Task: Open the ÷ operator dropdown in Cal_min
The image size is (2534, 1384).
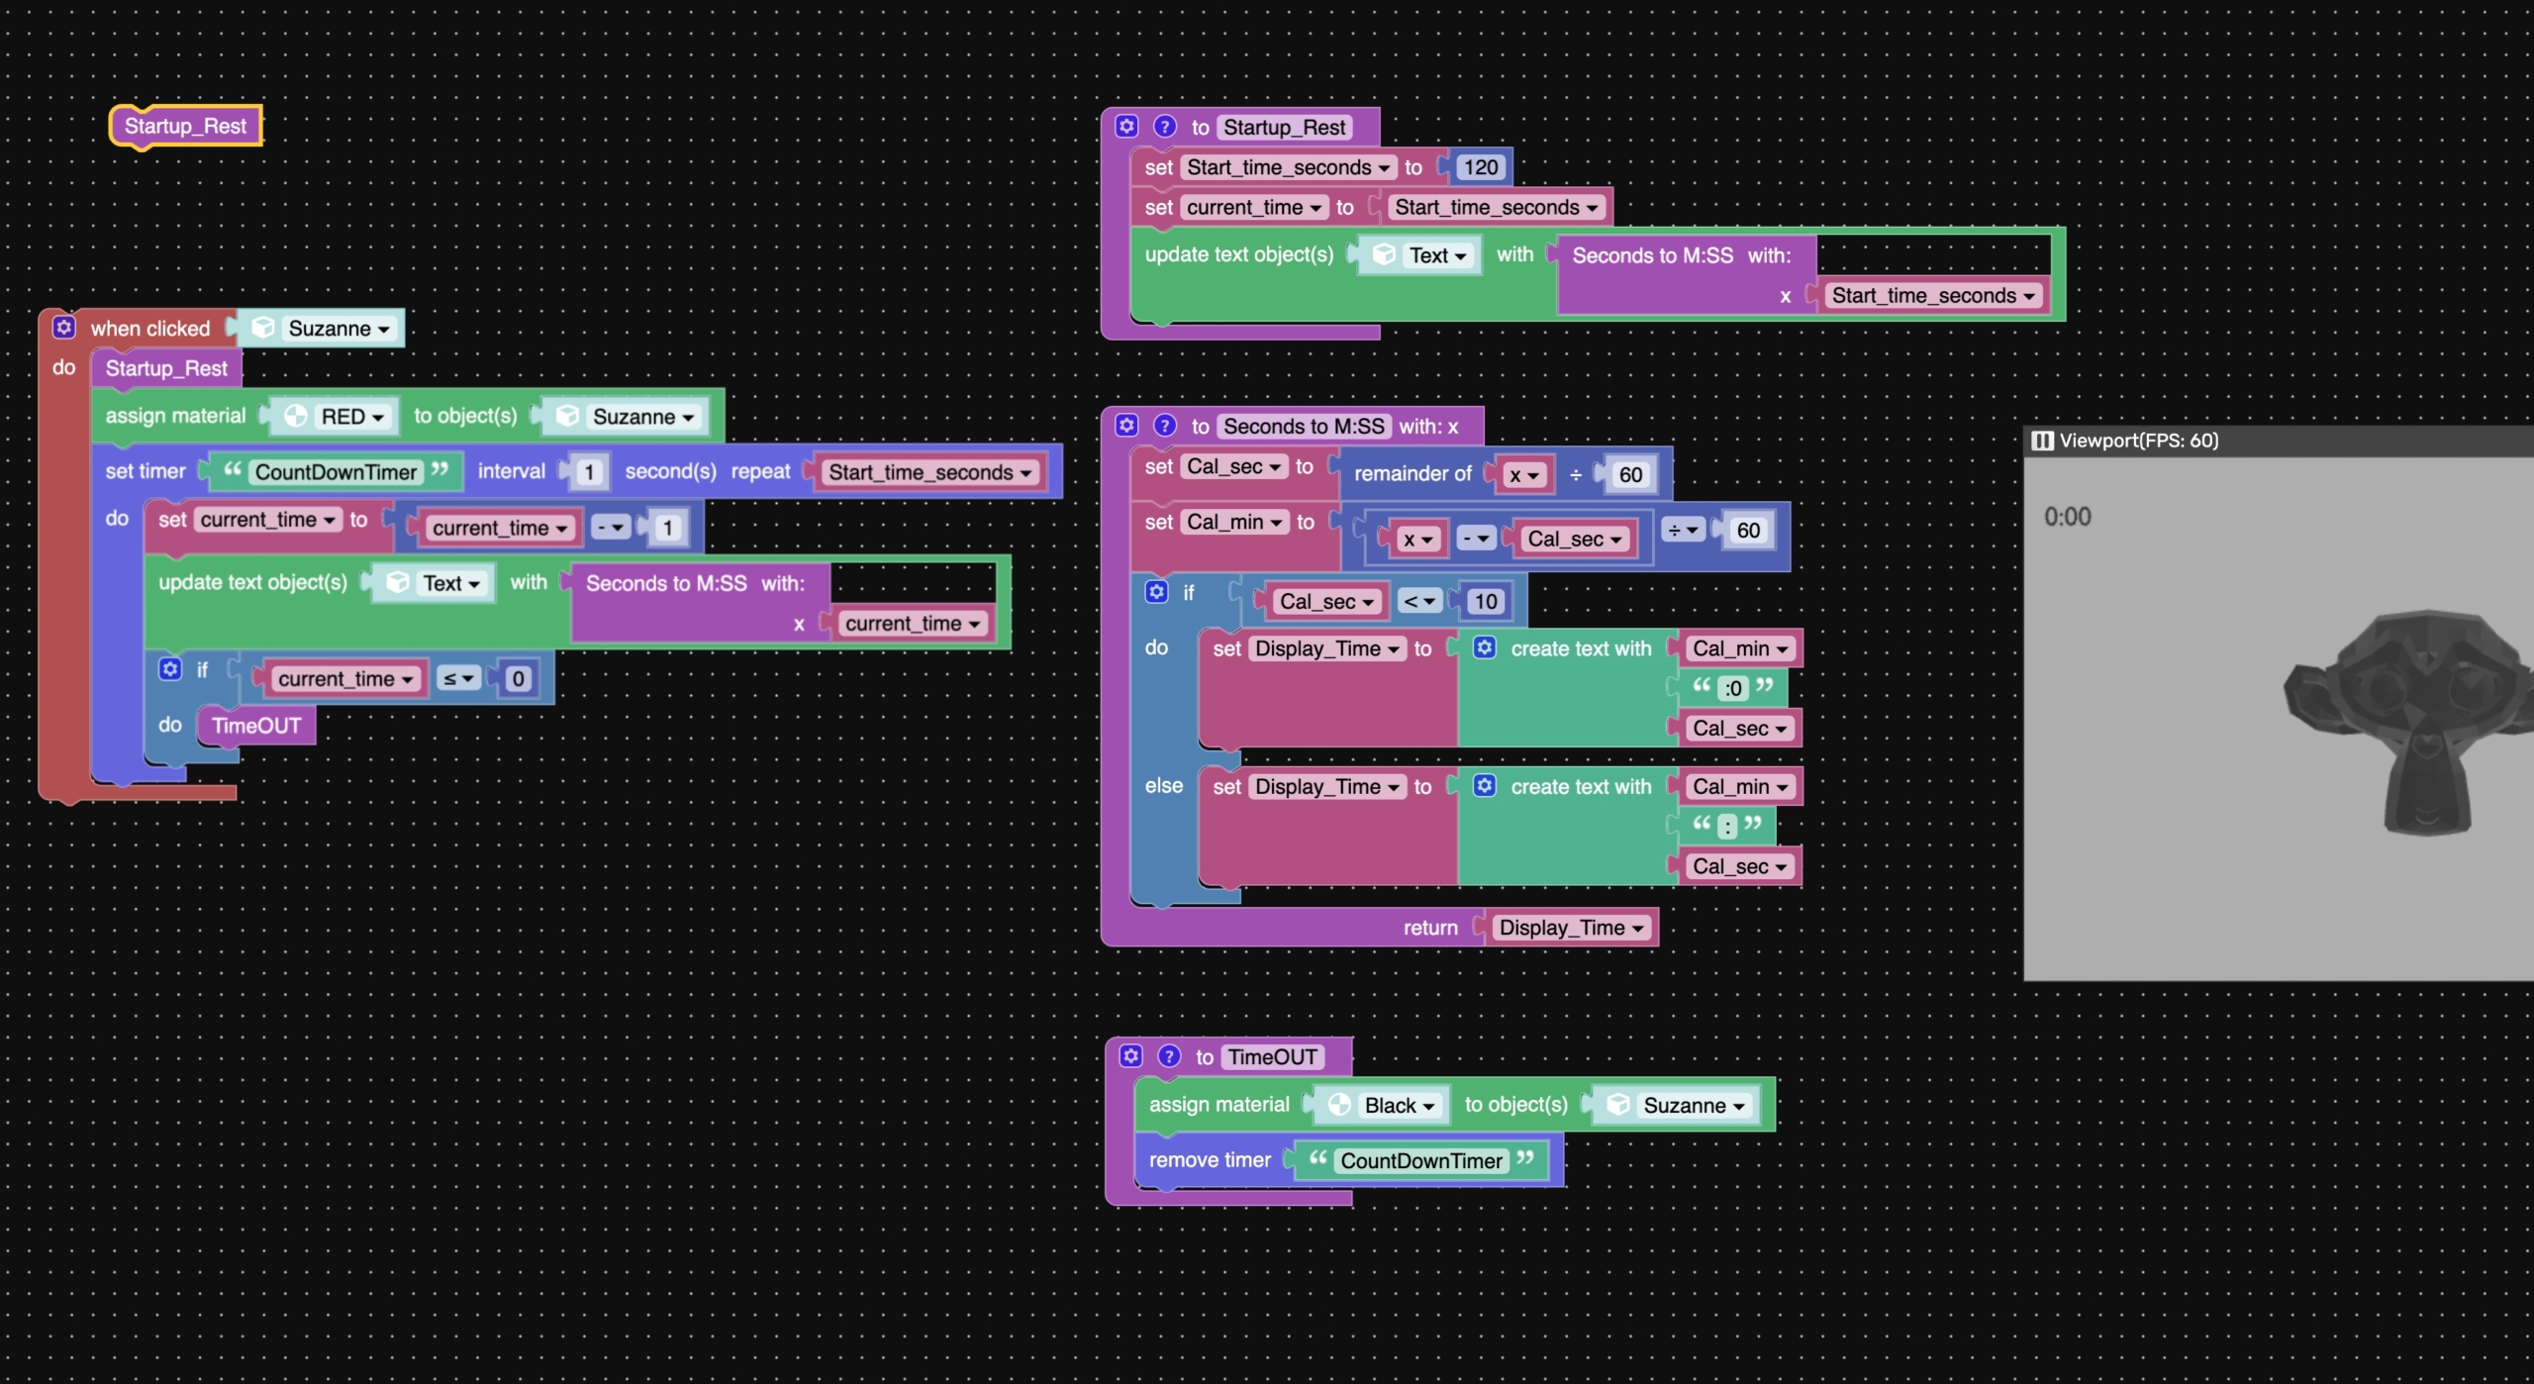Action: (x=1682, y=530)
